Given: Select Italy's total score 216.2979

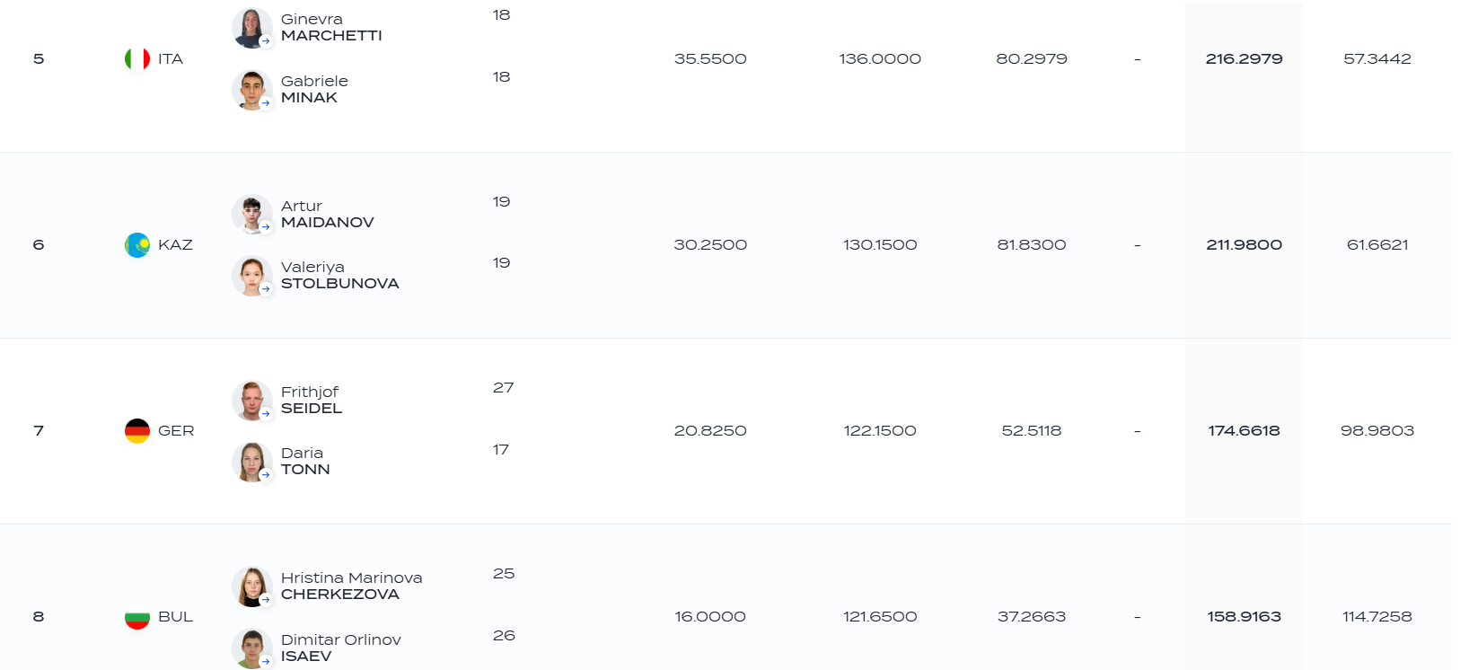Looking at the screenshot, I should pos(1244,59).
